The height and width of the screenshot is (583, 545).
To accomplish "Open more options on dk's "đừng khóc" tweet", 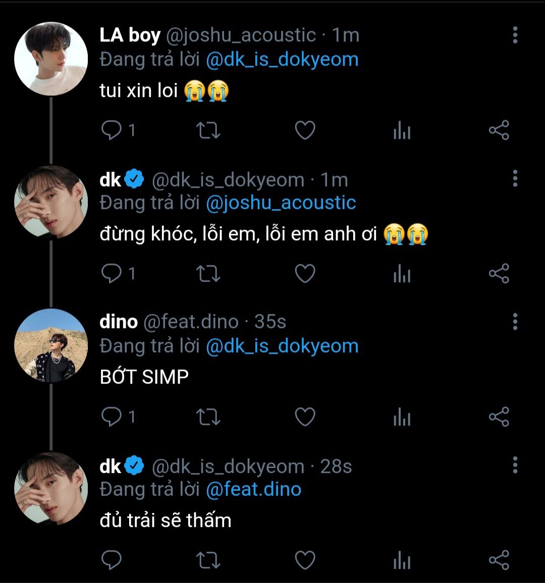I will (x=515, y=178).
